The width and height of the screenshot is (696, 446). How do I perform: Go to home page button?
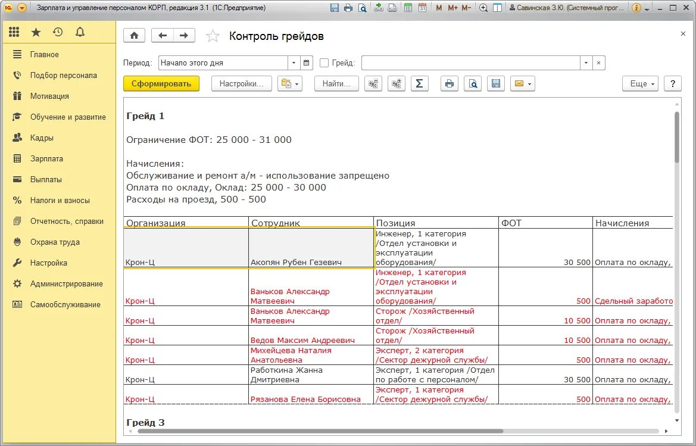pos(134,36)
